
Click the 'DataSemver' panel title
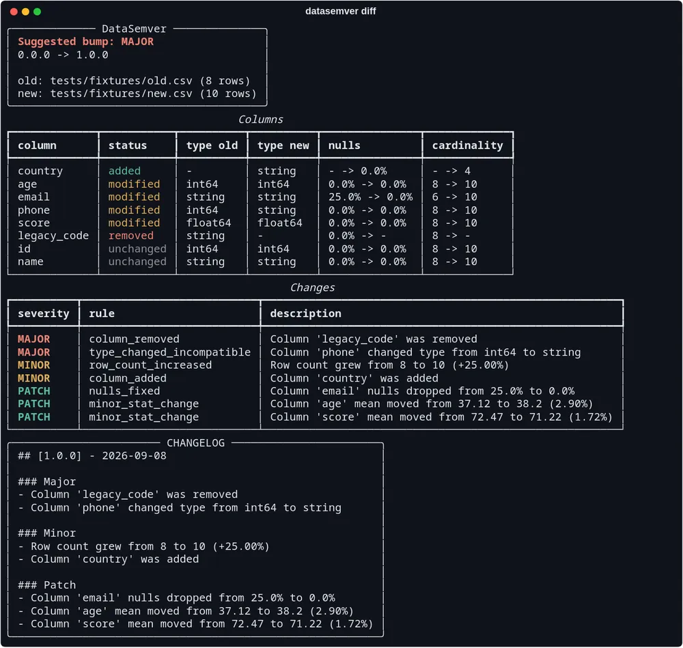pyautogui.click(x=134, y=29)
